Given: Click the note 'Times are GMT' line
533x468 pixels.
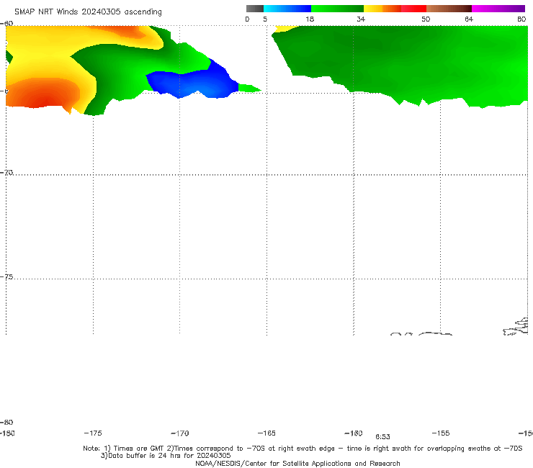Looking at the screenshot, I should (x=303, y=449).
